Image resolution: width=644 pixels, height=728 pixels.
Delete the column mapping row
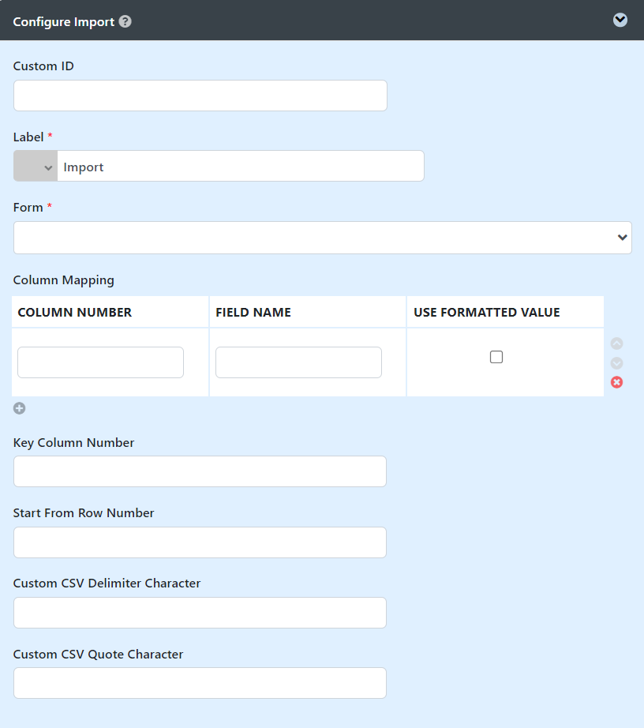coord(617,382)
